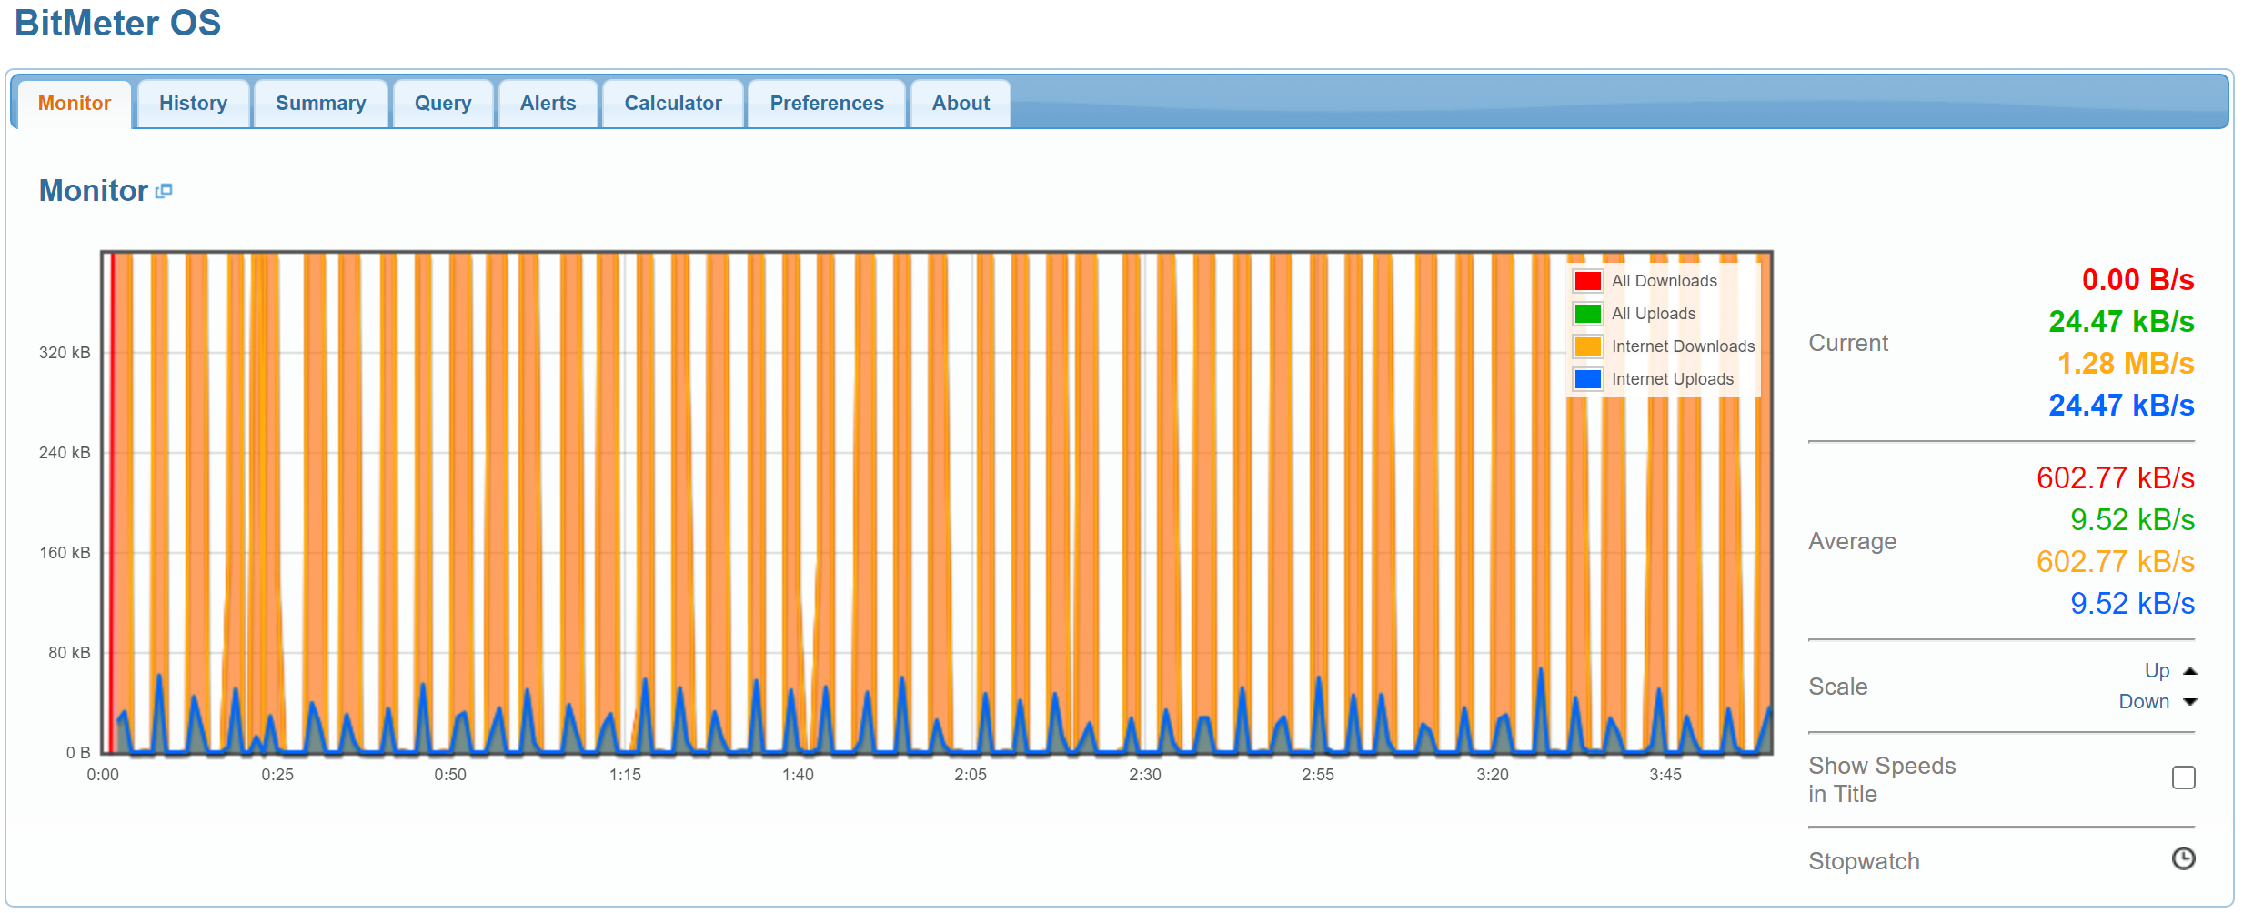The image size is (2243, 913).
Task: Click the Scale Down arrow icon
Action: (x=2190, y=702)
